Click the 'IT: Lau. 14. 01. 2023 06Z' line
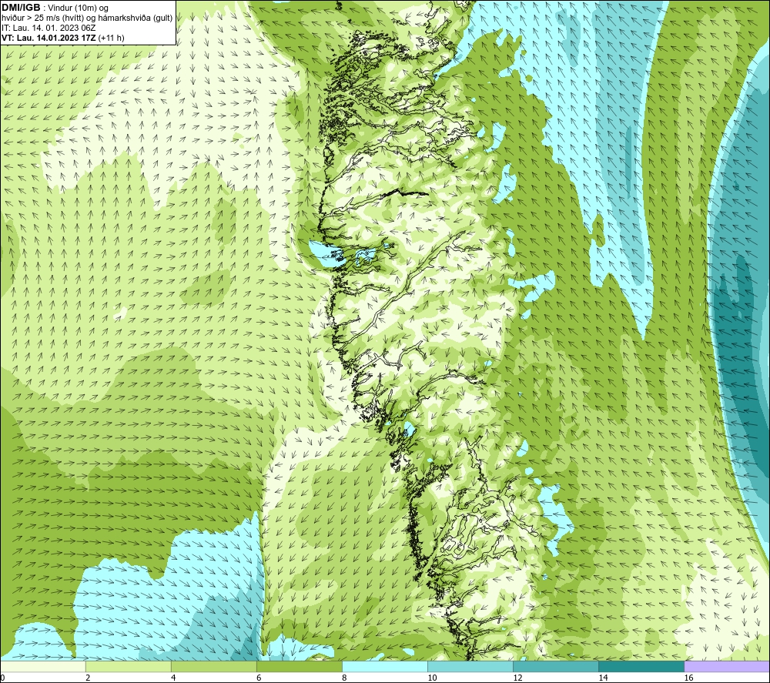The height and width of the screenshot is (683, 770). tap(49, 28)
